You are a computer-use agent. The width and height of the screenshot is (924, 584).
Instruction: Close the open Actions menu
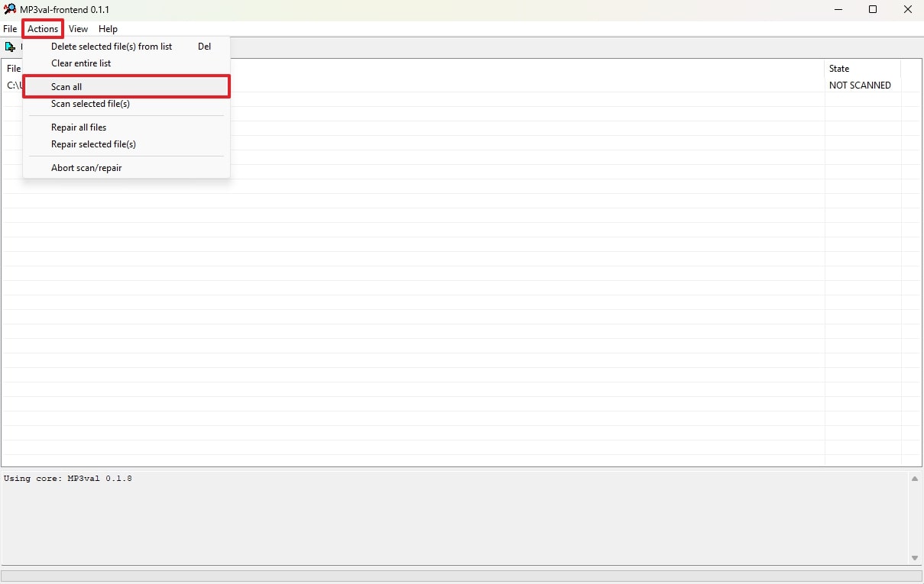(43, 29)
